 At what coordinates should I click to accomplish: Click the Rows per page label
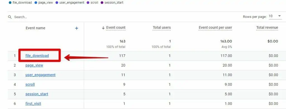[x=255, y=17]
